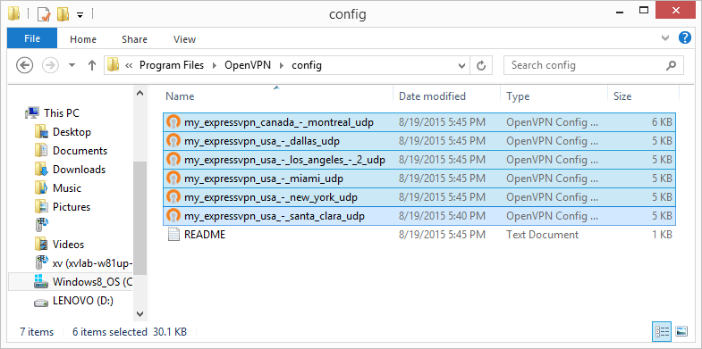This screenshot has height=349, width=702.
Task: Click the Properties quick access icon
Action: (x=44, y=14)
